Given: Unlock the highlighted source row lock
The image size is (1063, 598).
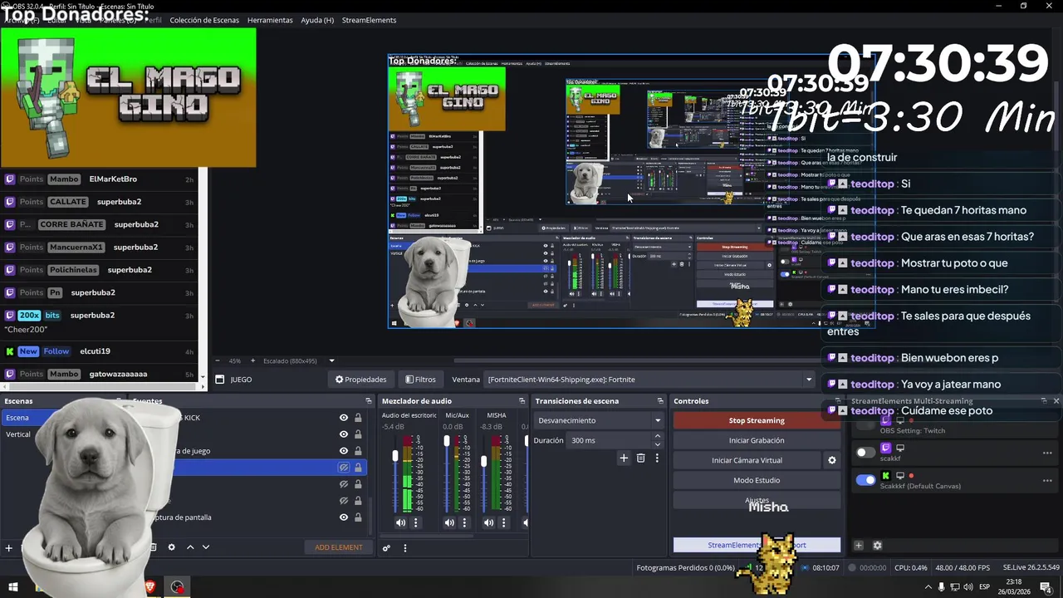Looking at the screenshot, I should pyautogui.click(x=358, y=468).
